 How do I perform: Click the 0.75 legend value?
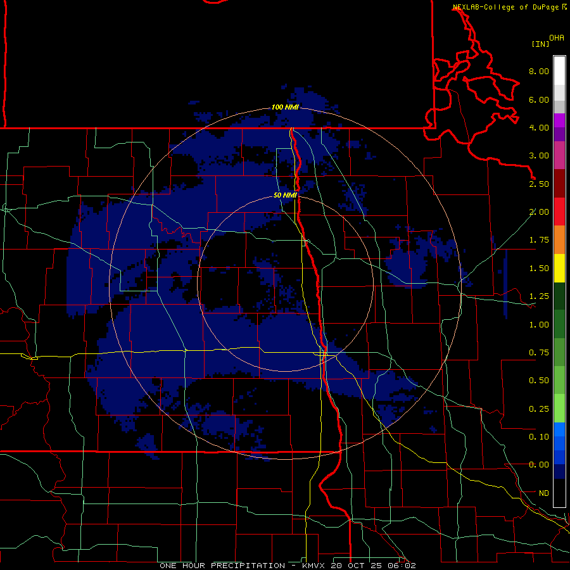(539, 353)
